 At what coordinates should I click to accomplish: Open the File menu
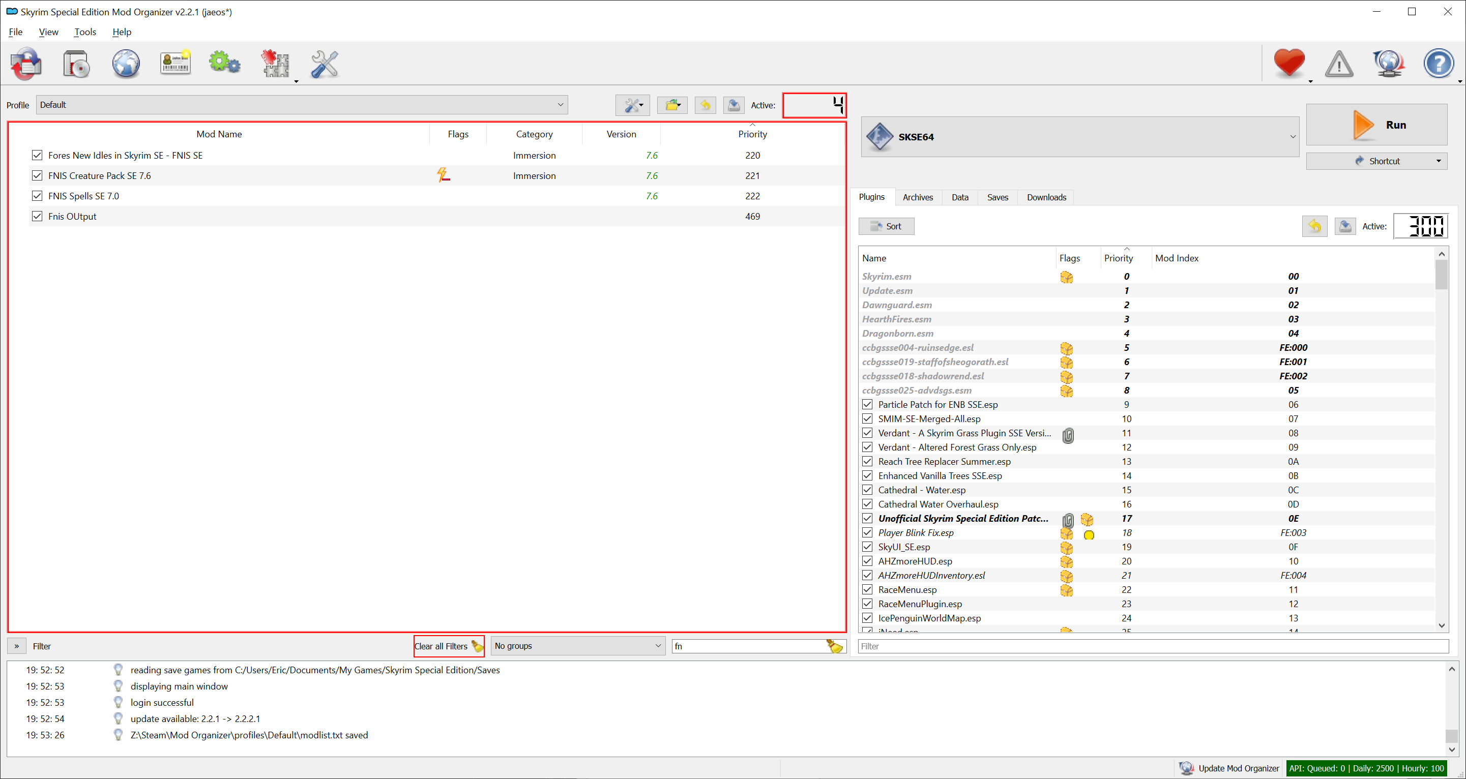click(15, 32)
